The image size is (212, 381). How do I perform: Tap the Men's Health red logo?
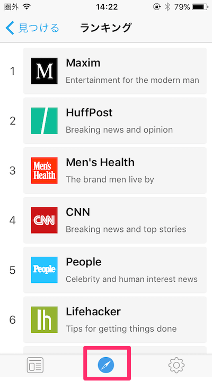coord(44,170)
